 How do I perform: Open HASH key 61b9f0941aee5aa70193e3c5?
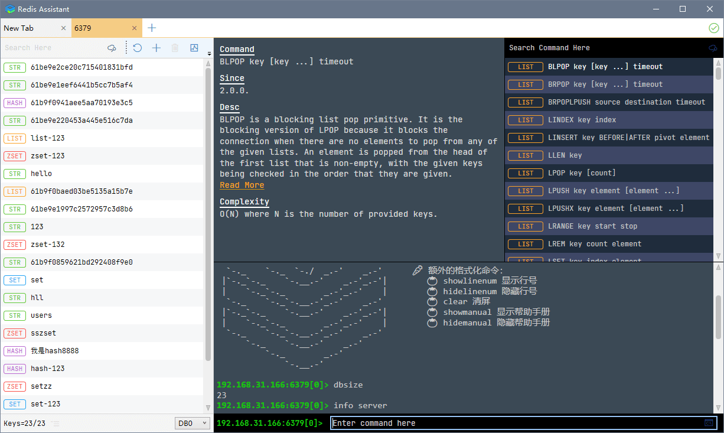coord(102,103)
